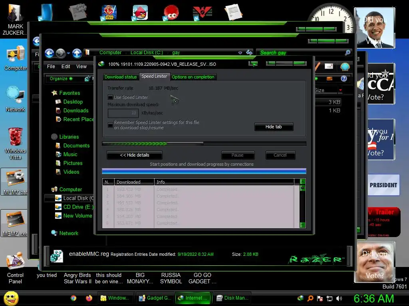Click the Cancel download button
Viewport: 409px width, 306px height.
click(280, 155)
